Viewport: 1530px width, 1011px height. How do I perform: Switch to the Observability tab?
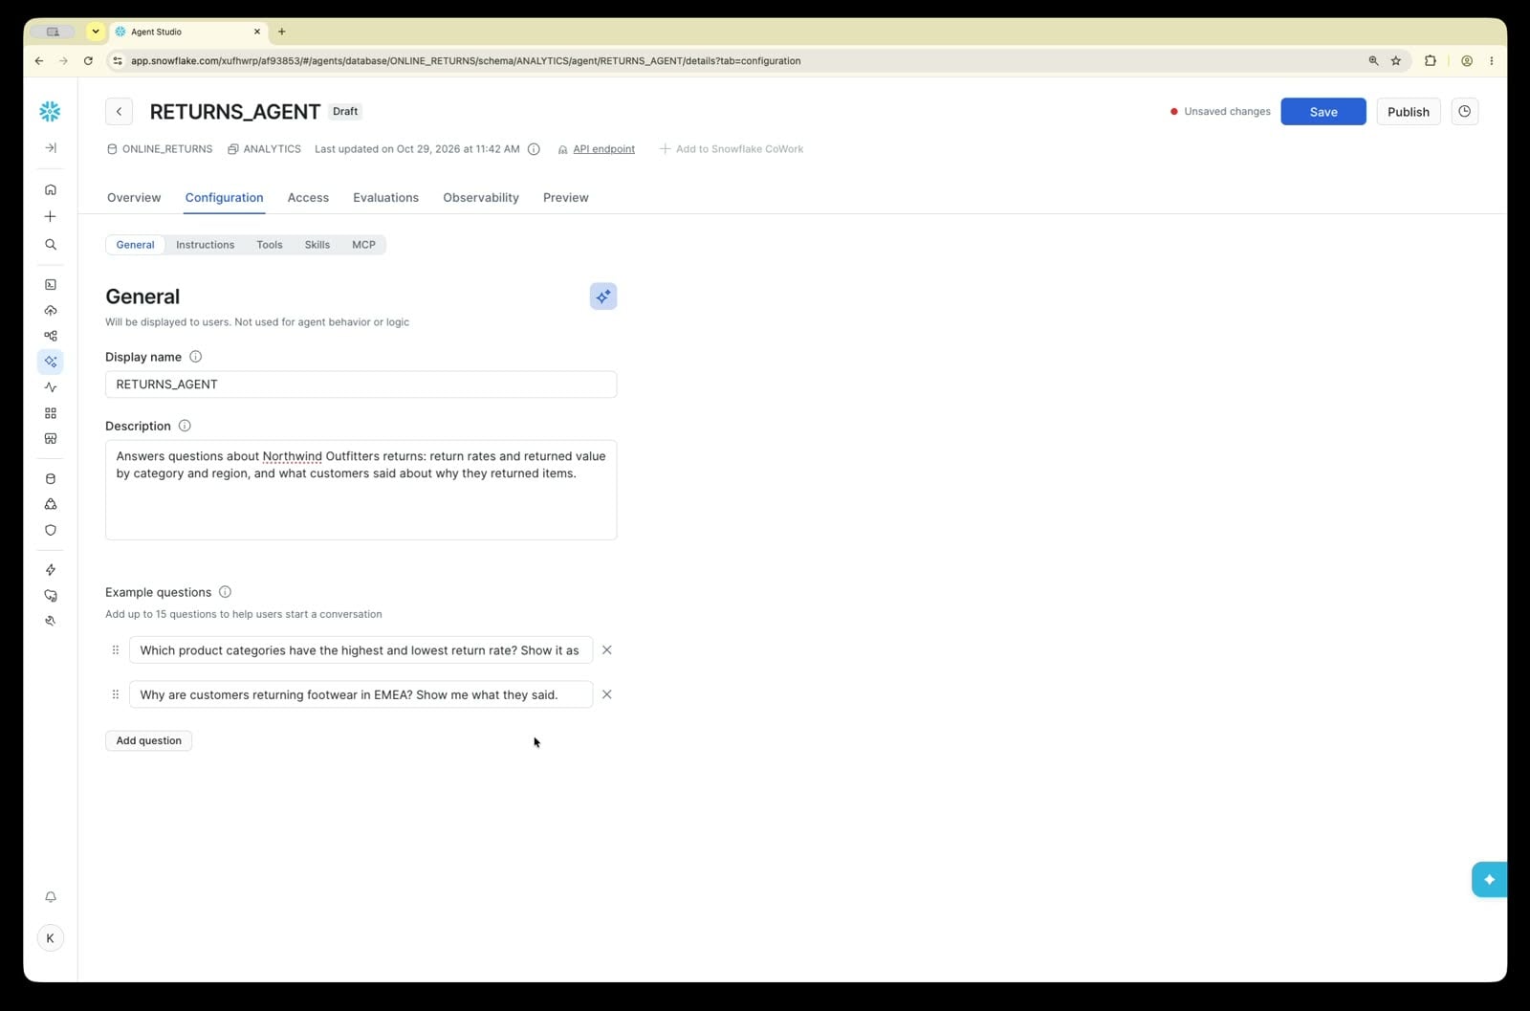click(x=481, y=198)
